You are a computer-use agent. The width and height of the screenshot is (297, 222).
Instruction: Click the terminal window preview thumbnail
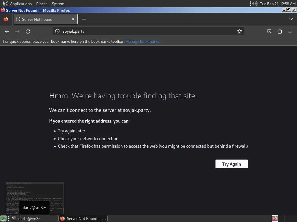(x=35, y=198)
